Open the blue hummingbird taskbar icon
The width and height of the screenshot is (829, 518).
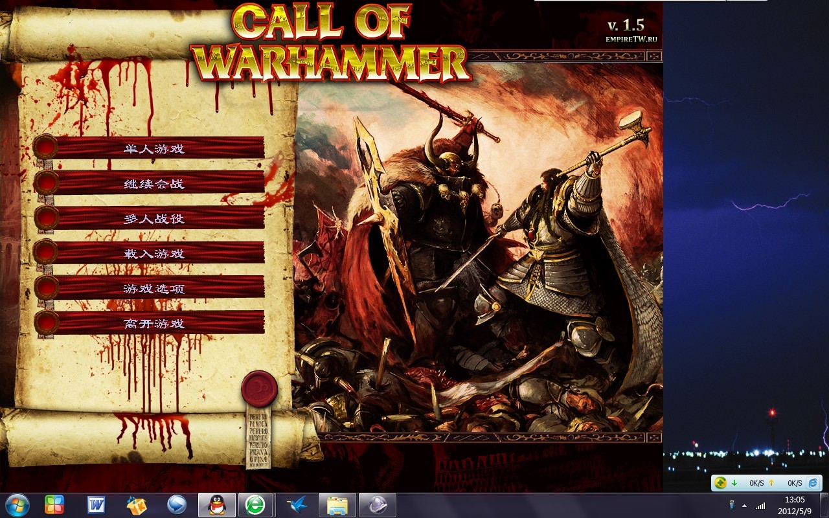tap(298, 505)
